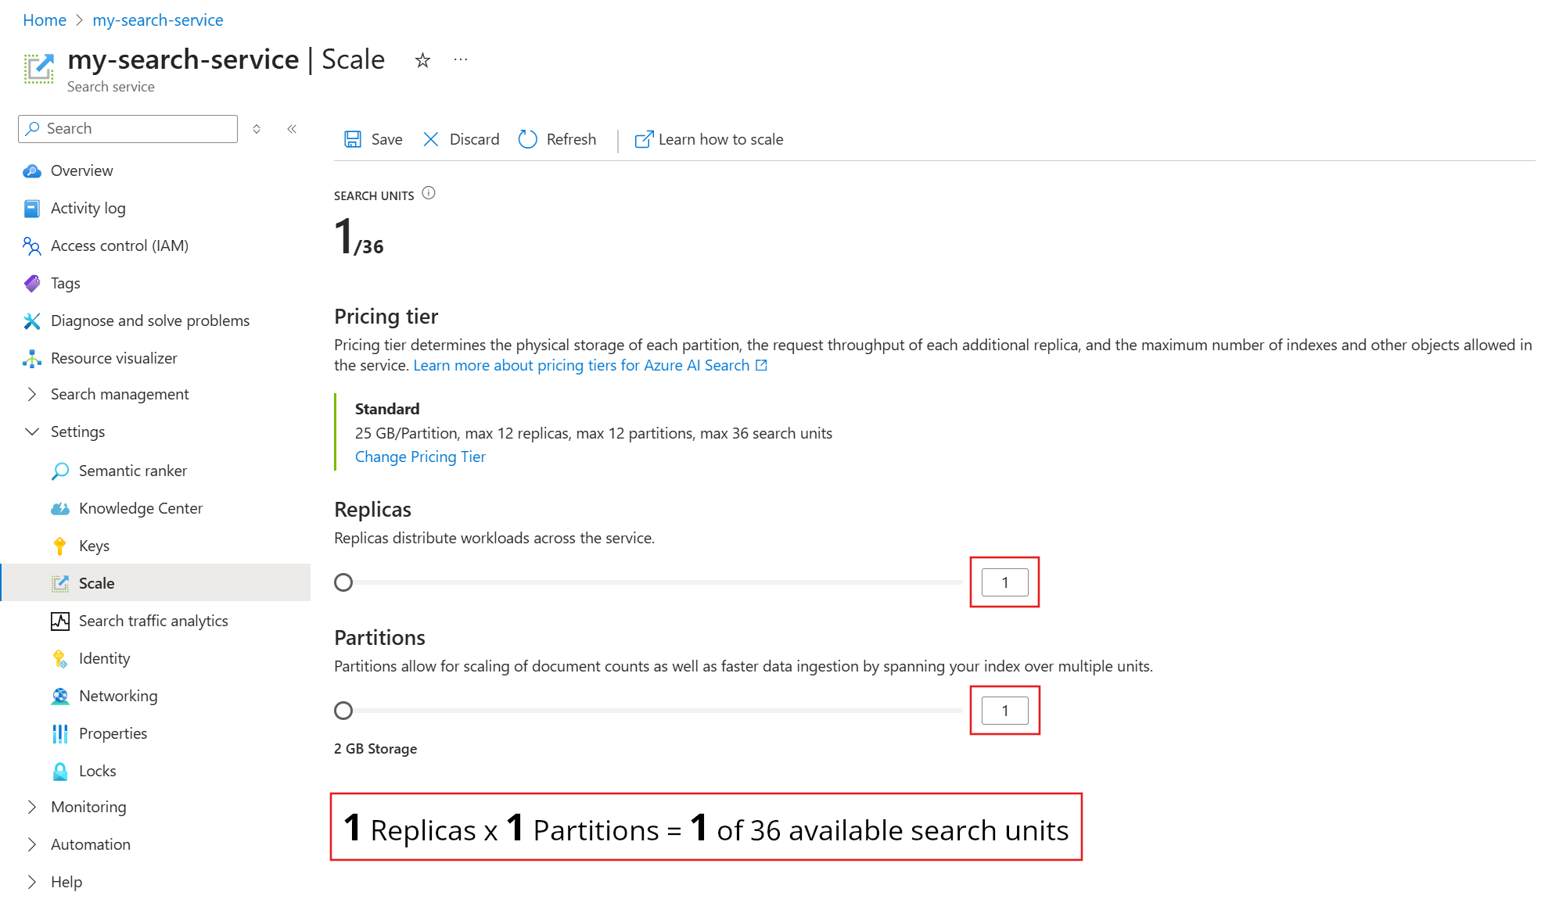Click the my-search-service breadcrumb link

point(158,20)
